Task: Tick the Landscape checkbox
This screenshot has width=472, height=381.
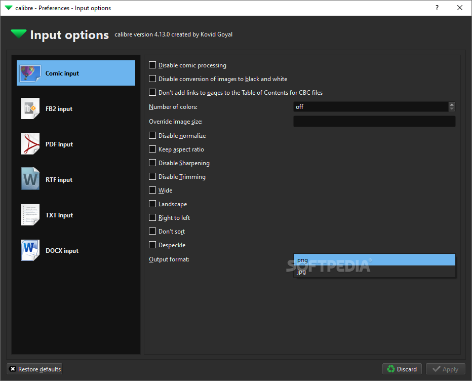Action: 152,204
